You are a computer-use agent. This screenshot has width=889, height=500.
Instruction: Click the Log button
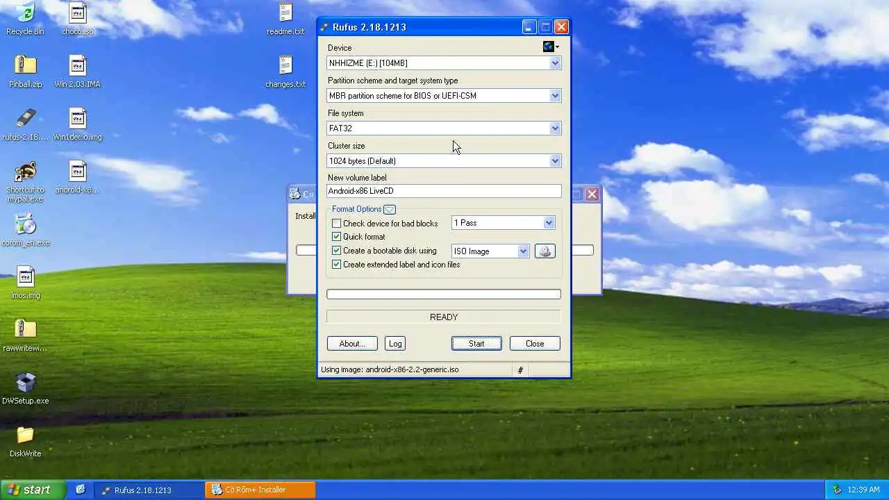[x=395, y=344]
